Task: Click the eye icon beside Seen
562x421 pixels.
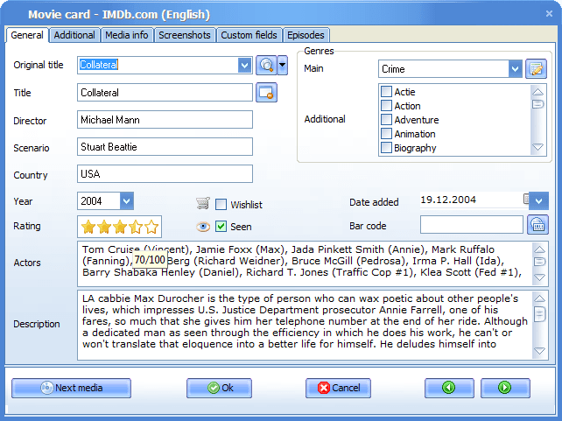Action: 203,227
